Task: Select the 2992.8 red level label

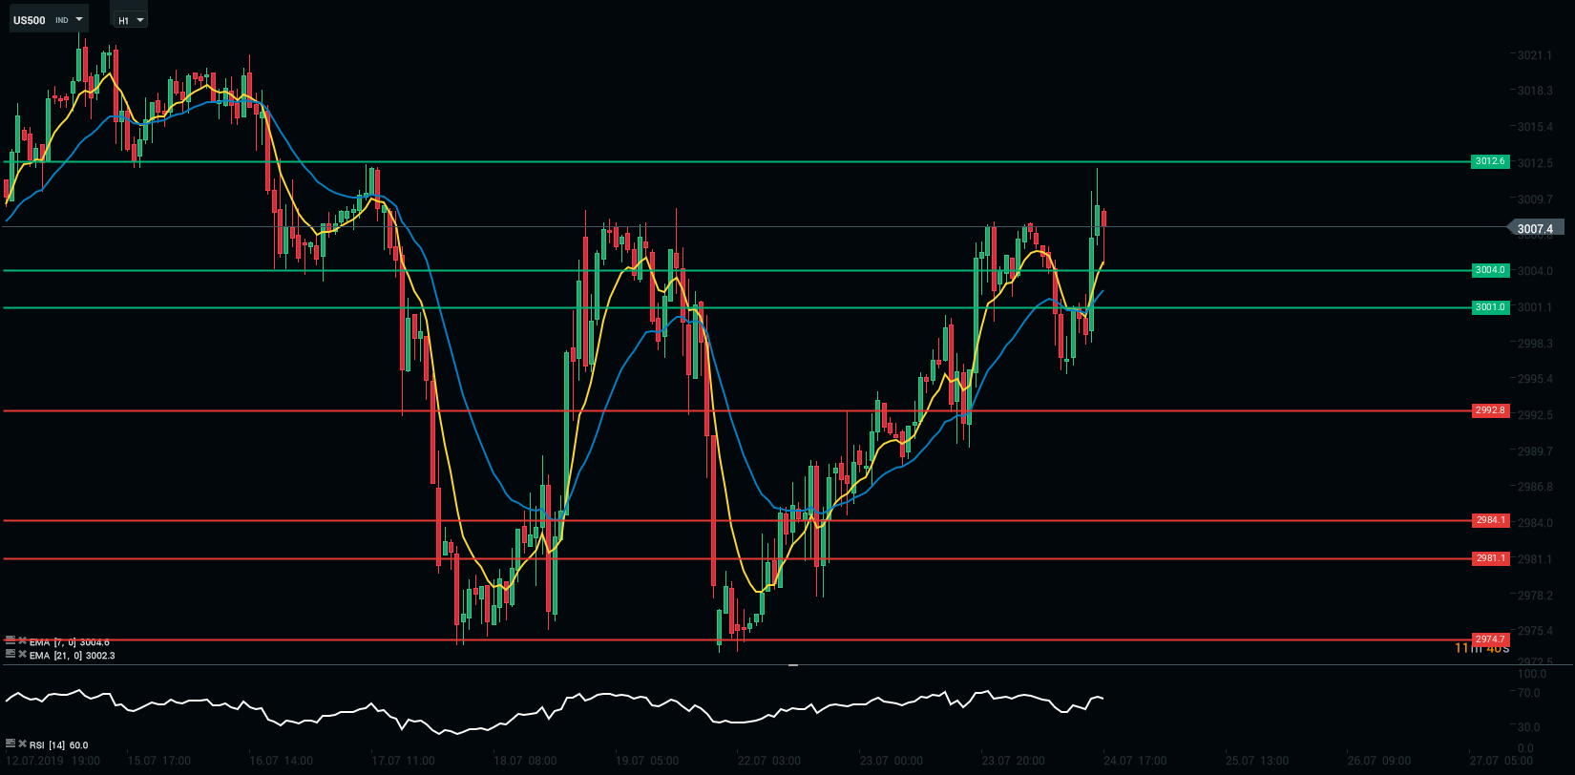Action: tap(1490, 410)
